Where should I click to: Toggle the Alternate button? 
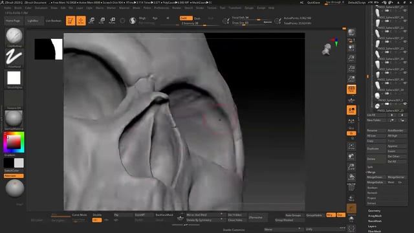[x=14, y=176]
